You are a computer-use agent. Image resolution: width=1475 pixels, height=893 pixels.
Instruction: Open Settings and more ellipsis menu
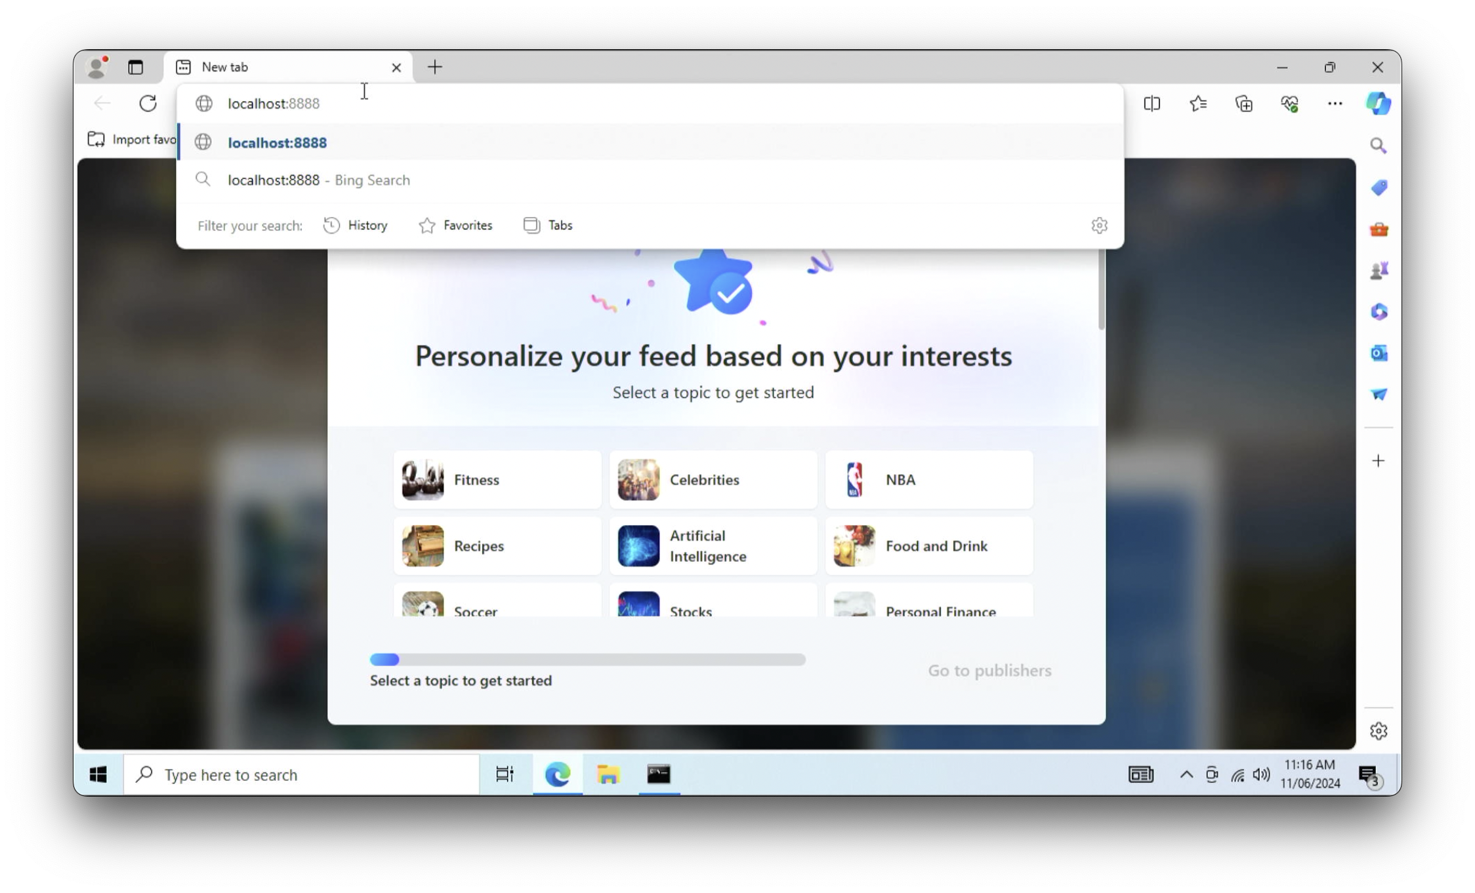(x=1335, y=104)
